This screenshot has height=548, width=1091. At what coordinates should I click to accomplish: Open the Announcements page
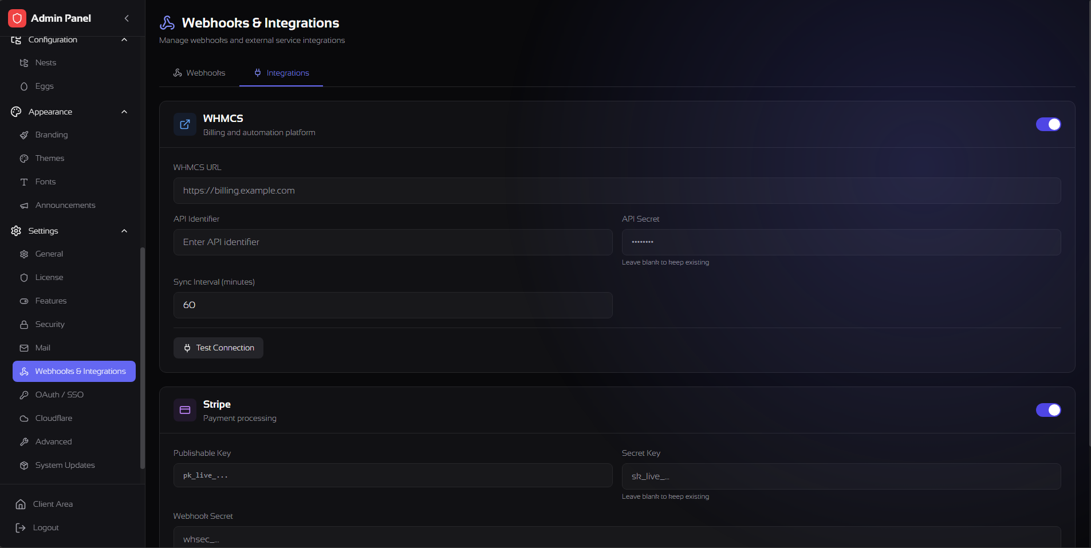tap(74, 206)
